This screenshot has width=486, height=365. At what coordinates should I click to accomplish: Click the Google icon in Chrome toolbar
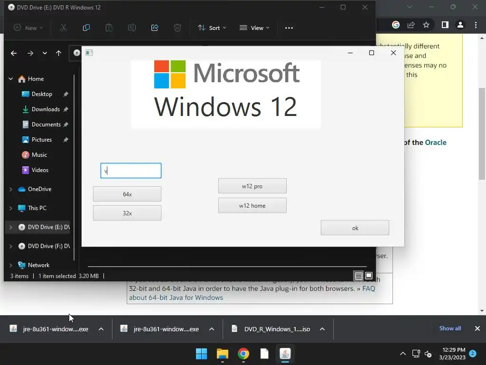tap(396, 25)
